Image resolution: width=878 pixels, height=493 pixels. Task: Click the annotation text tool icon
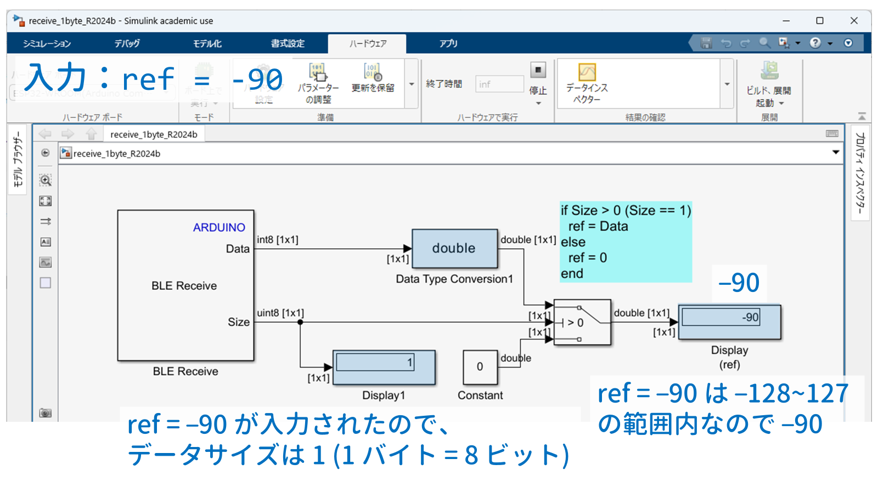46,242
